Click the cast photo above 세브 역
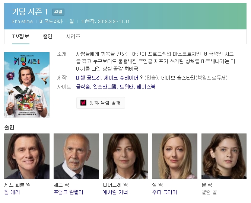 pyautogui.click(x=76, y=156)
